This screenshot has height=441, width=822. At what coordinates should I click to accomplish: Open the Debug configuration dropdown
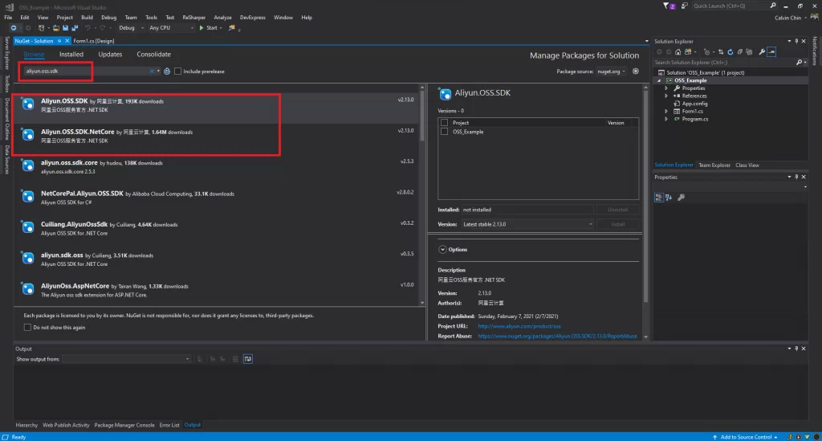tap(131, 28)
